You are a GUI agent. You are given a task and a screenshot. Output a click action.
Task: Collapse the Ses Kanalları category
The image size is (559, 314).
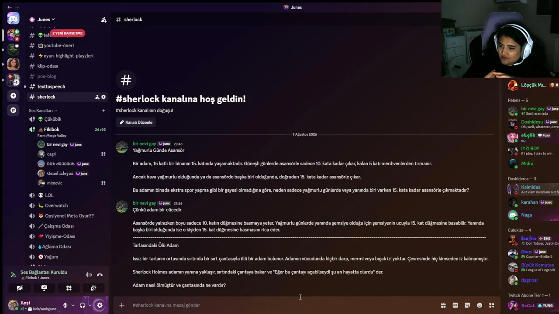tap(43, 111)
